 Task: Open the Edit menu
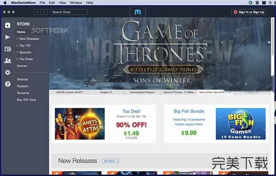52,3
